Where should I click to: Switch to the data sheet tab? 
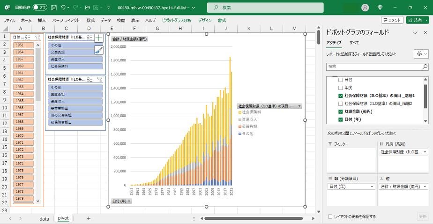(x=44, y=218)
